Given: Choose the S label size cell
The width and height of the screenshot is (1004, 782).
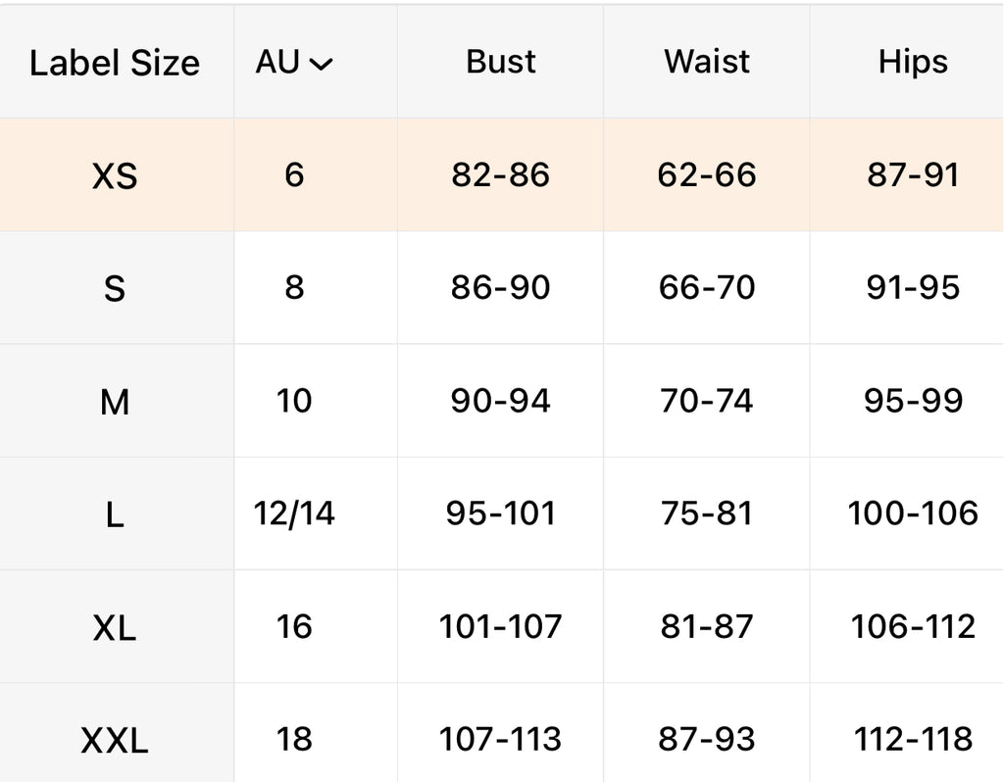Looking at the screenshot, I should [x=115, y=289].
